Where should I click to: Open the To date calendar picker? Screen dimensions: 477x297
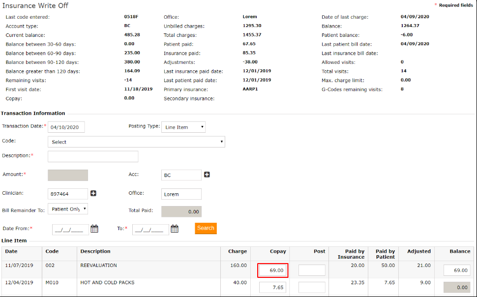(174, 229)
